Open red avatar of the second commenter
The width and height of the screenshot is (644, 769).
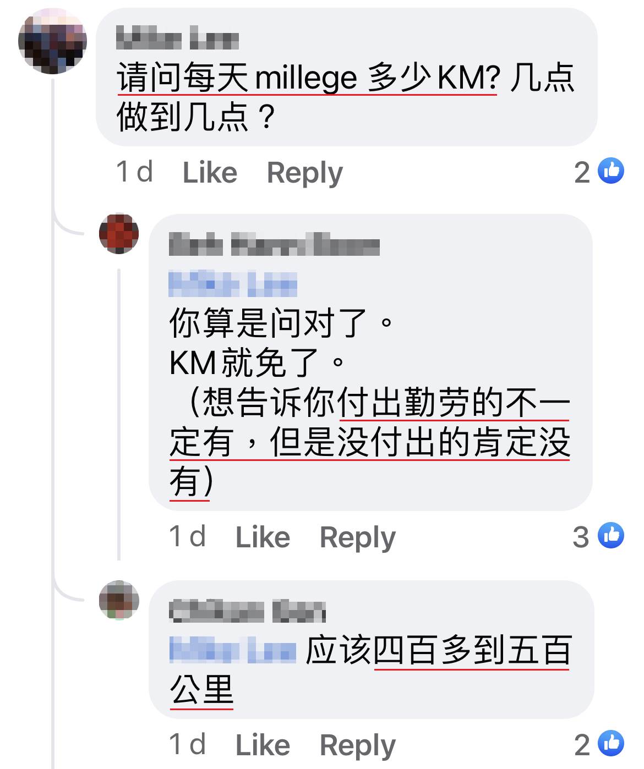point(119,234)
